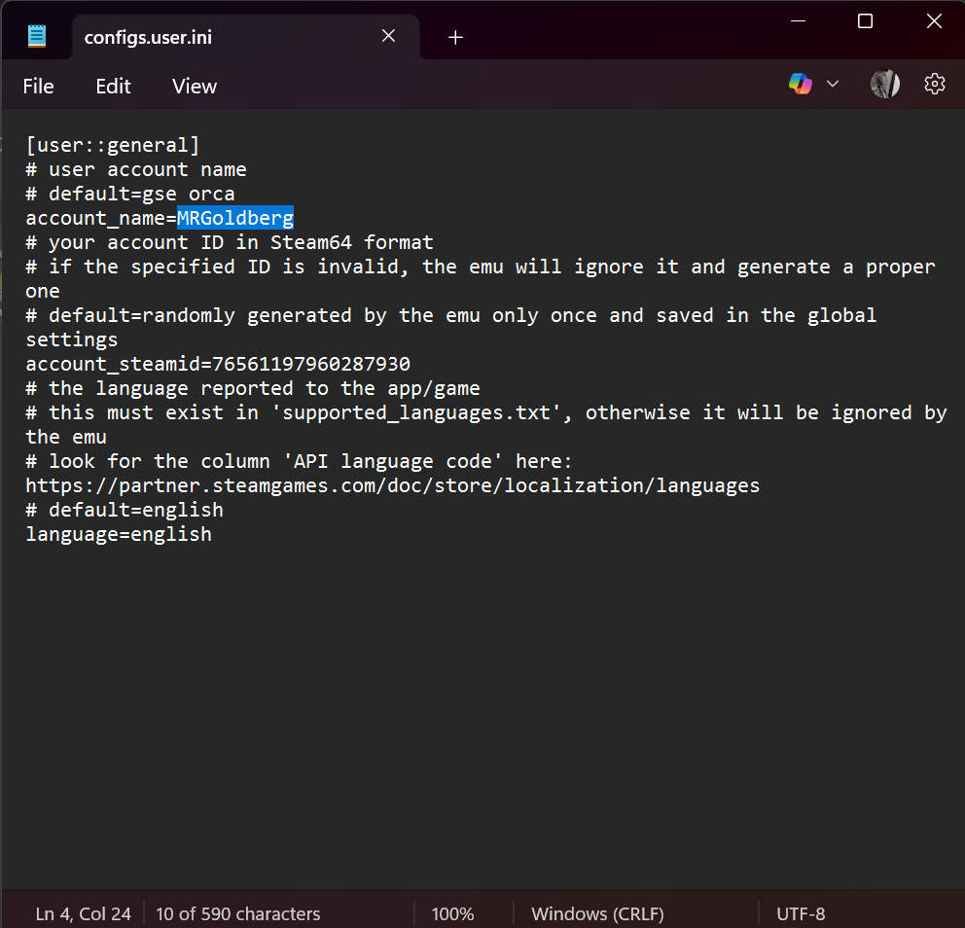Image resolution: width=965 pixels, height=928 pixels.
Task: Click the '# default=english' comment line
Action: 125,510
